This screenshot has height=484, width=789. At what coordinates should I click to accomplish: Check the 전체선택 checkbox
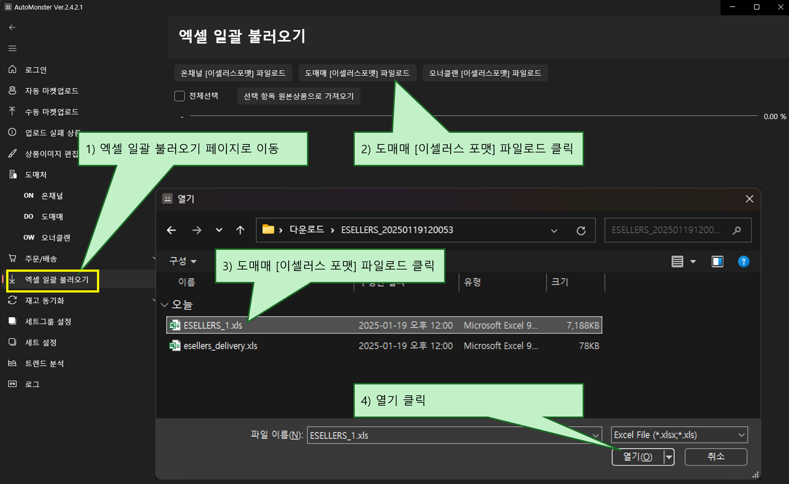click(179, 96)
